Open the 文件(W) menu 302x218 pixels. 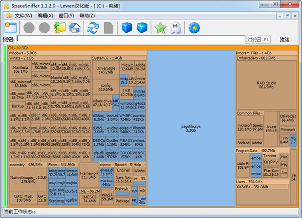[23, 16]
